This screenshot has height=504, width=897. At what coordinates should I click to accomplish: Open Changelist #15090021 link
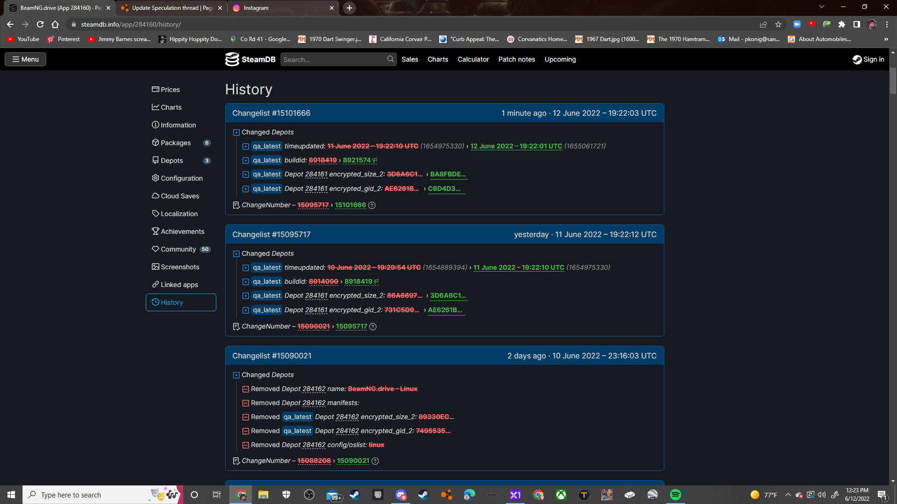tap(272, 356)
